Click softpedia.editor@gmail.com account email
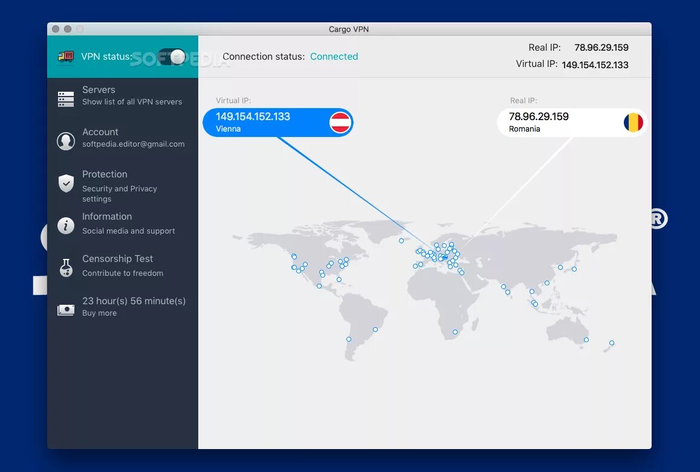The image size is (700, 472). [133, 144]
